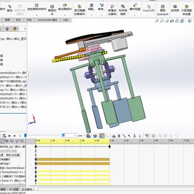Screen dimensions: 194x194
Task: Open the MBD tab
Action: [66, 20]
